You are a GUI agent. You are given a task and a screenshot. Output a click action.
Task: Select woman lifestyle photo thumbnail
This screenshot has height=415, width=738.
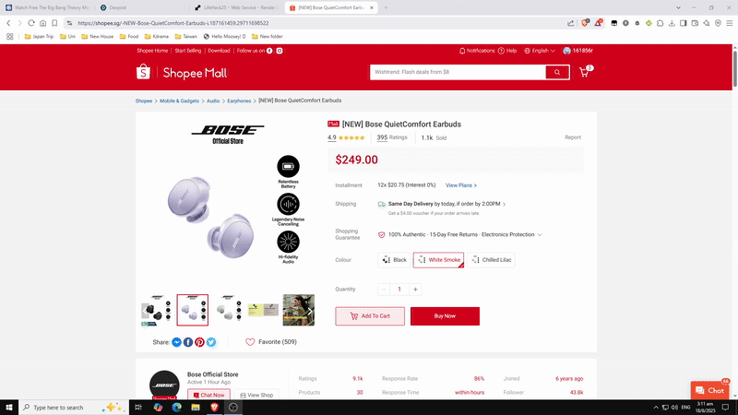pos(298,311)
